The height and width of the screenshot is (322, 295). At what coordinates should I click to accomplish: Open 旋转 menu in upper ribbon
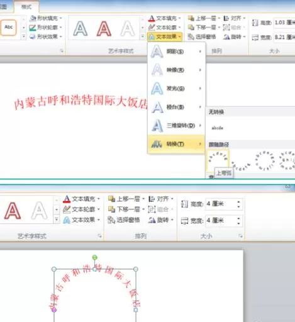click(234, 37)
